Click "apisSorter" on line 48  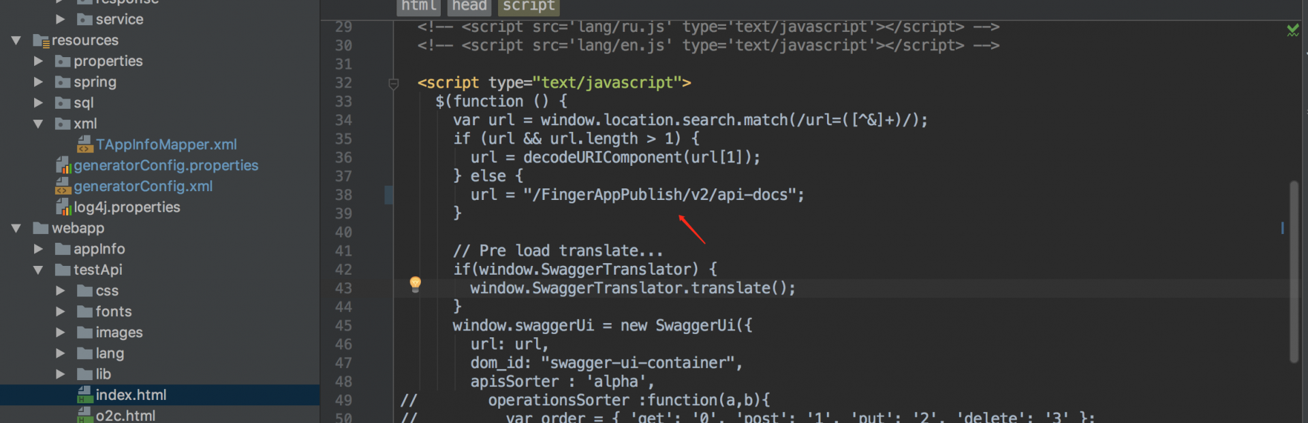[514, 382]
